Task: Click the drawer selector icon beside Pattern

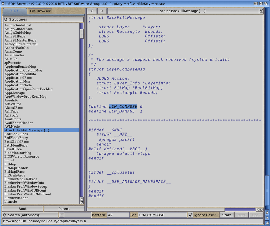Action: click(x=62, y=215)
